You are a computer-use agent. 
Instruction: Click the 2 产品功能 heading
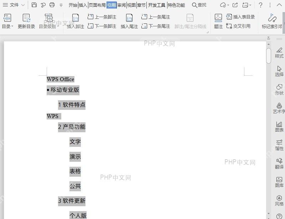pos(72,127)
